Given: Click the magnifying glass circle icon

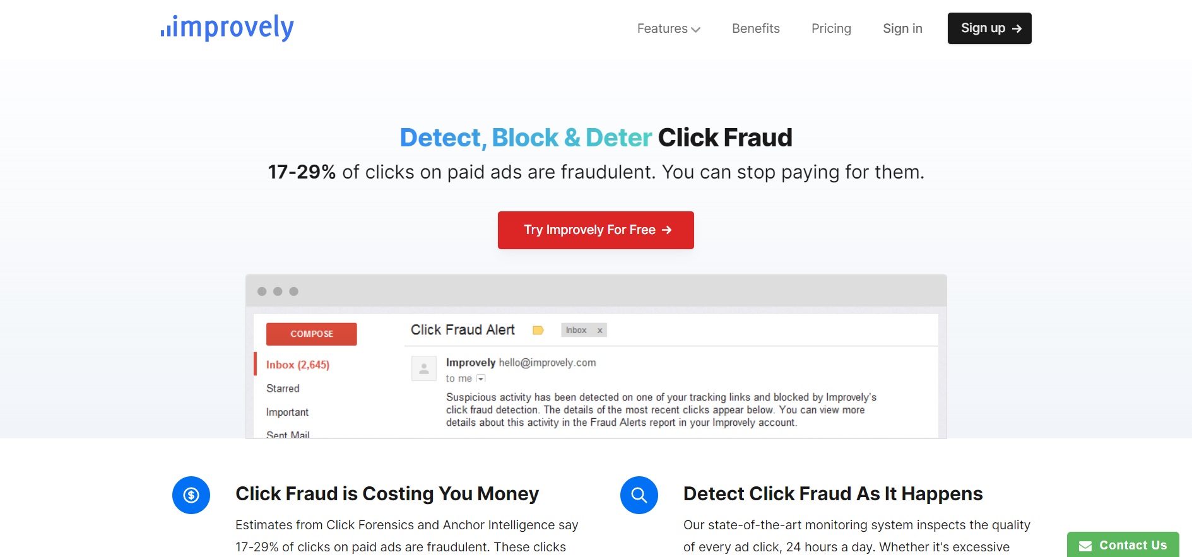Looking at the screenshot, I should click(639, 495).
